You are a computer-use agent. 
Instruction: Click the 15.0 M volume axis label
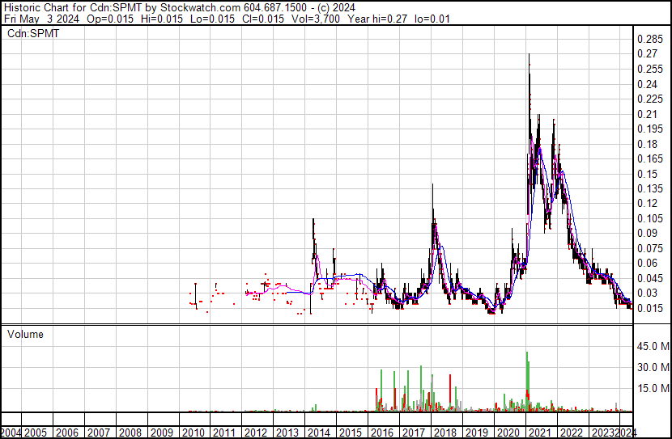click(x=653, y=389)
